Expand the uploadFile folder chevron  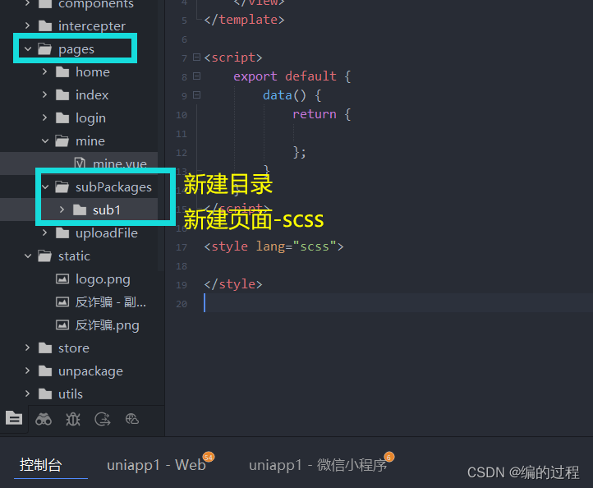[x=44, y=232]
